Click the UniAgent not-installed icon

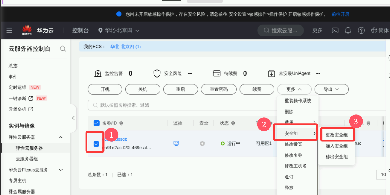[x=271, y=73]
